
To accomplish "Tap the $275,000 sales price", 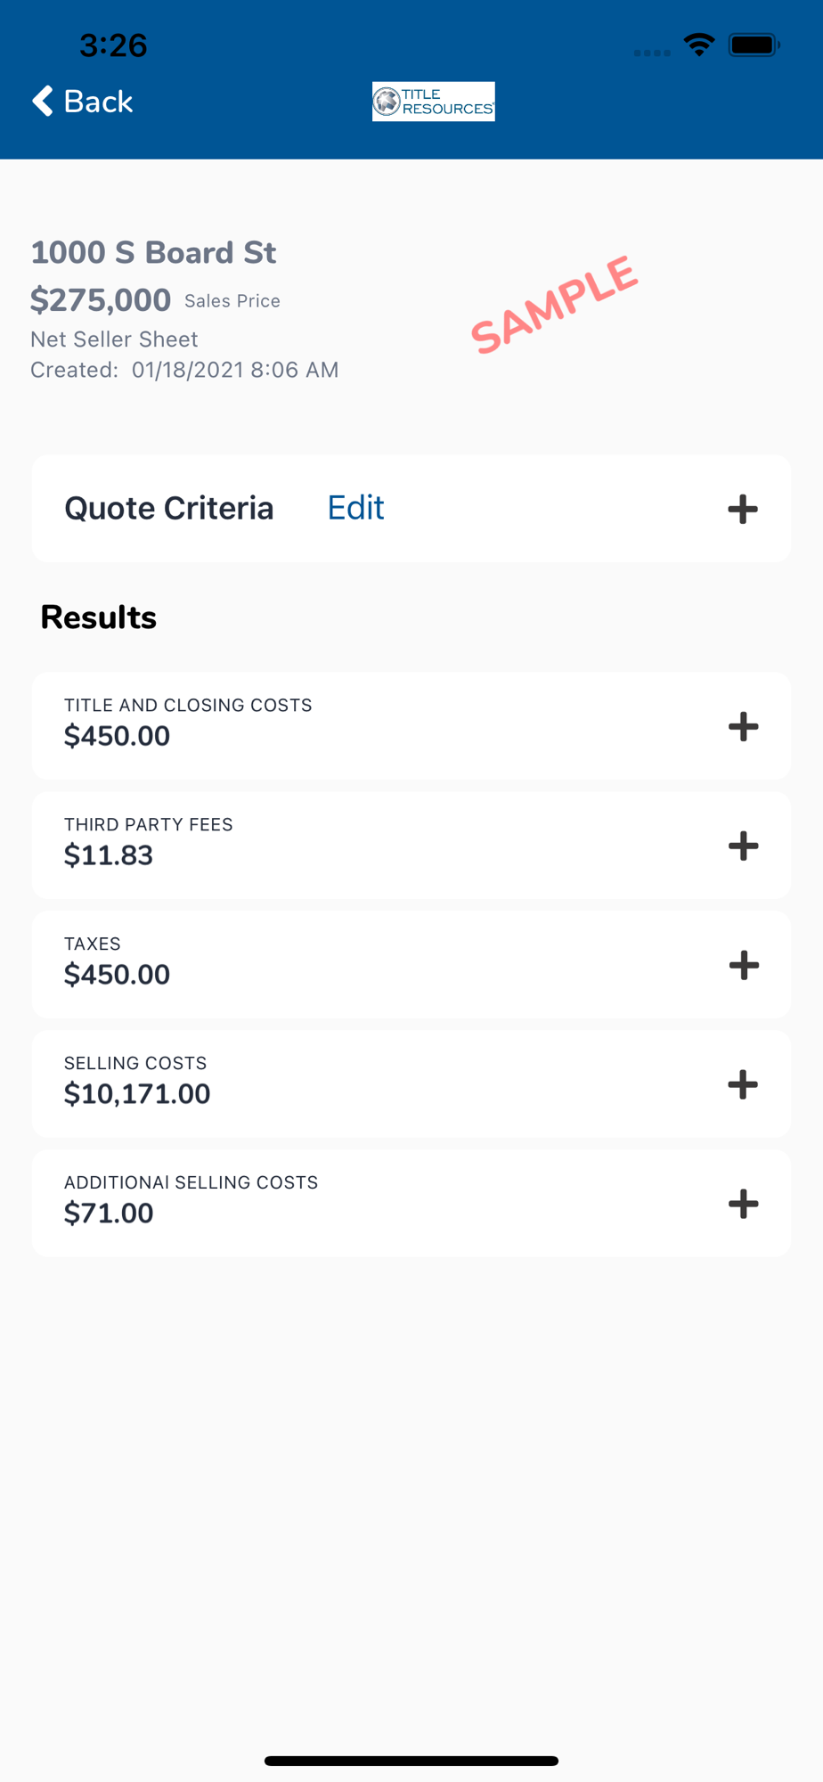I will click(101, 300).
